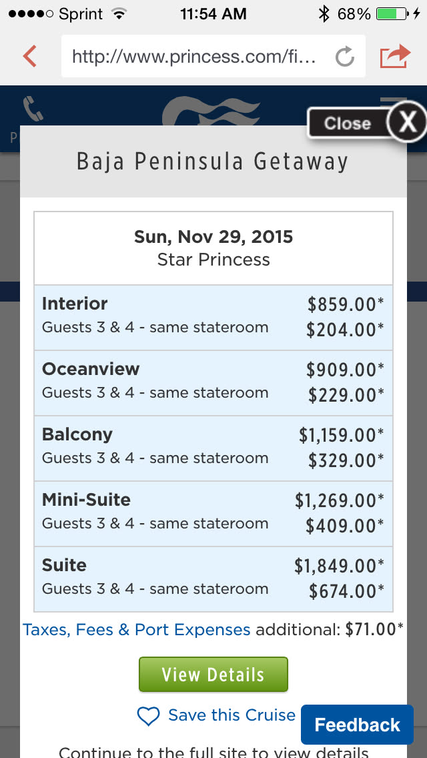Tap the heart icon to save cruise
This screenshot has width=427, height=758.
[x=148, y=717]
